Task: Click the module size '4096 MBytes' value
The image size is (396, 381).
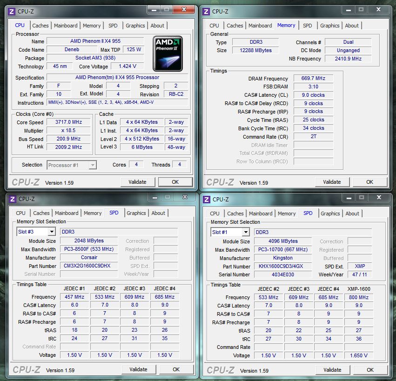Action: pyautogui.click(x=283, y=241)
